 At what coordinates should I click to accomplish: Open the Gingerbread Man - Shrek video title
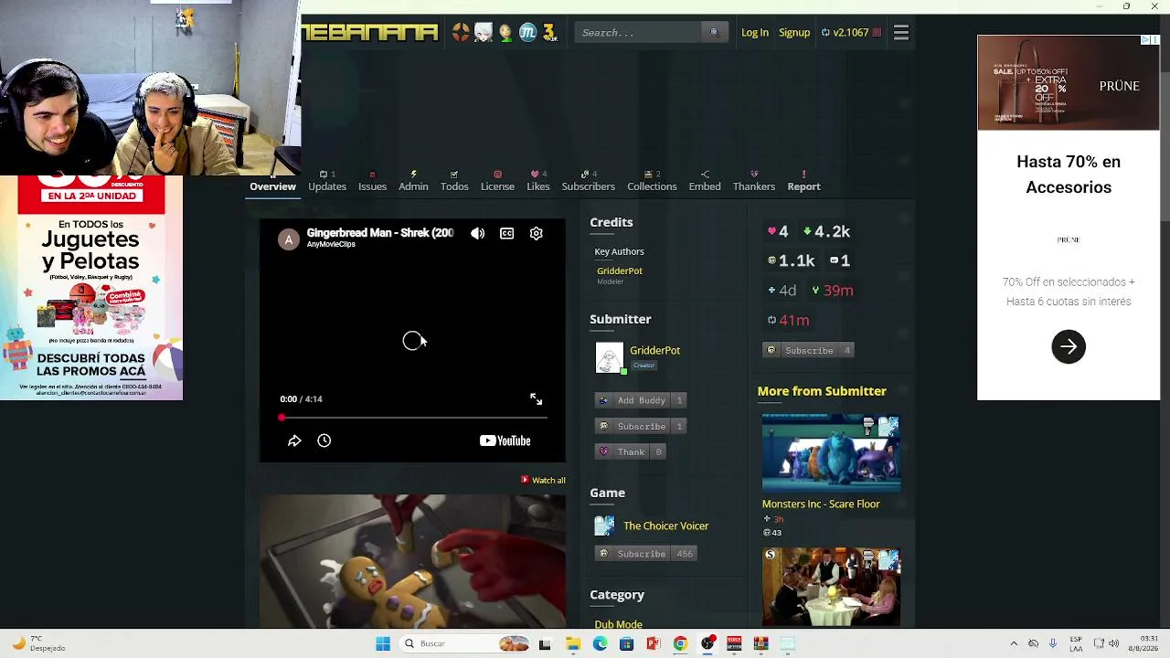[380, 233]
